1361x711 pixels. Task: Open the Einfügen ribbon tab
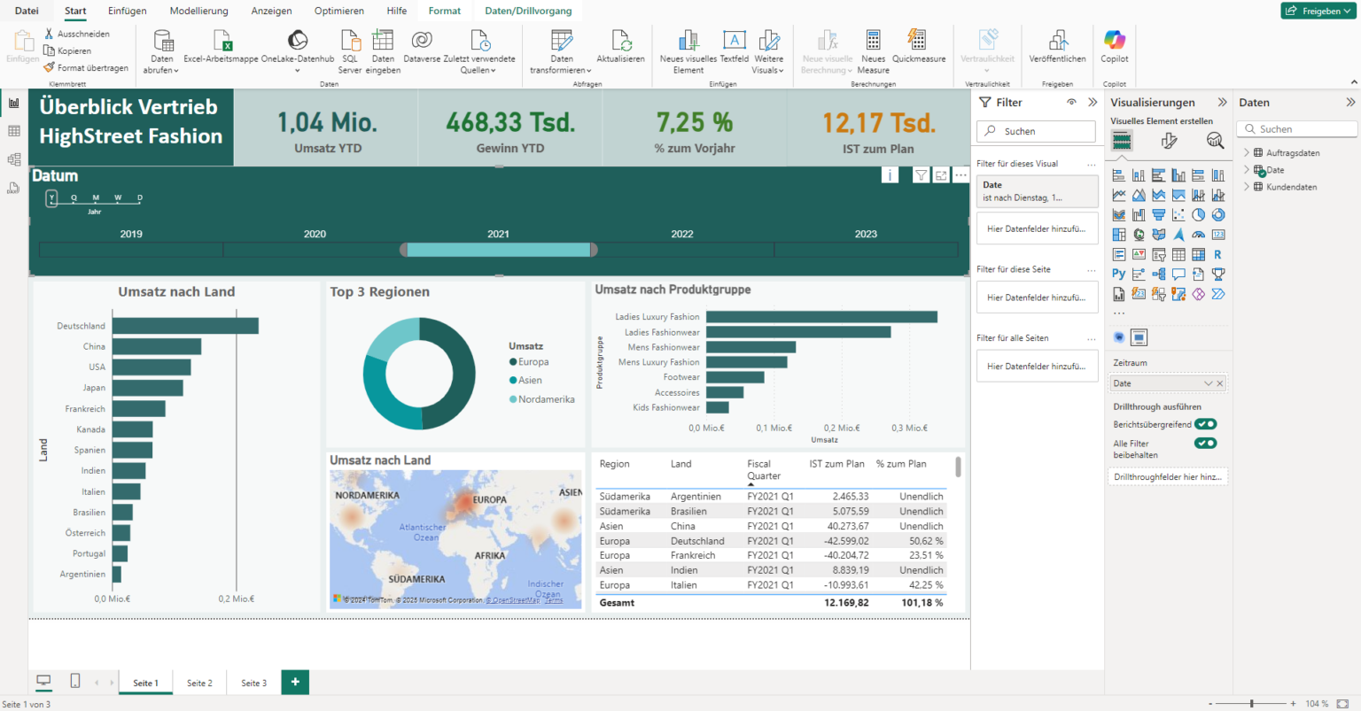128,11
